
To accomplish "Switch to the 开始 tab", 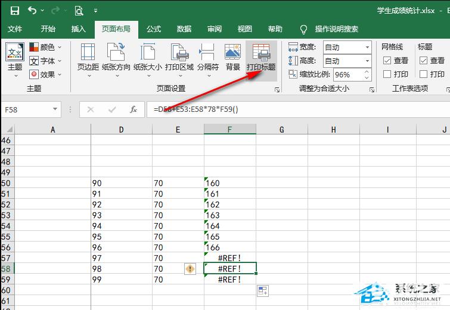I will (48, 29).
